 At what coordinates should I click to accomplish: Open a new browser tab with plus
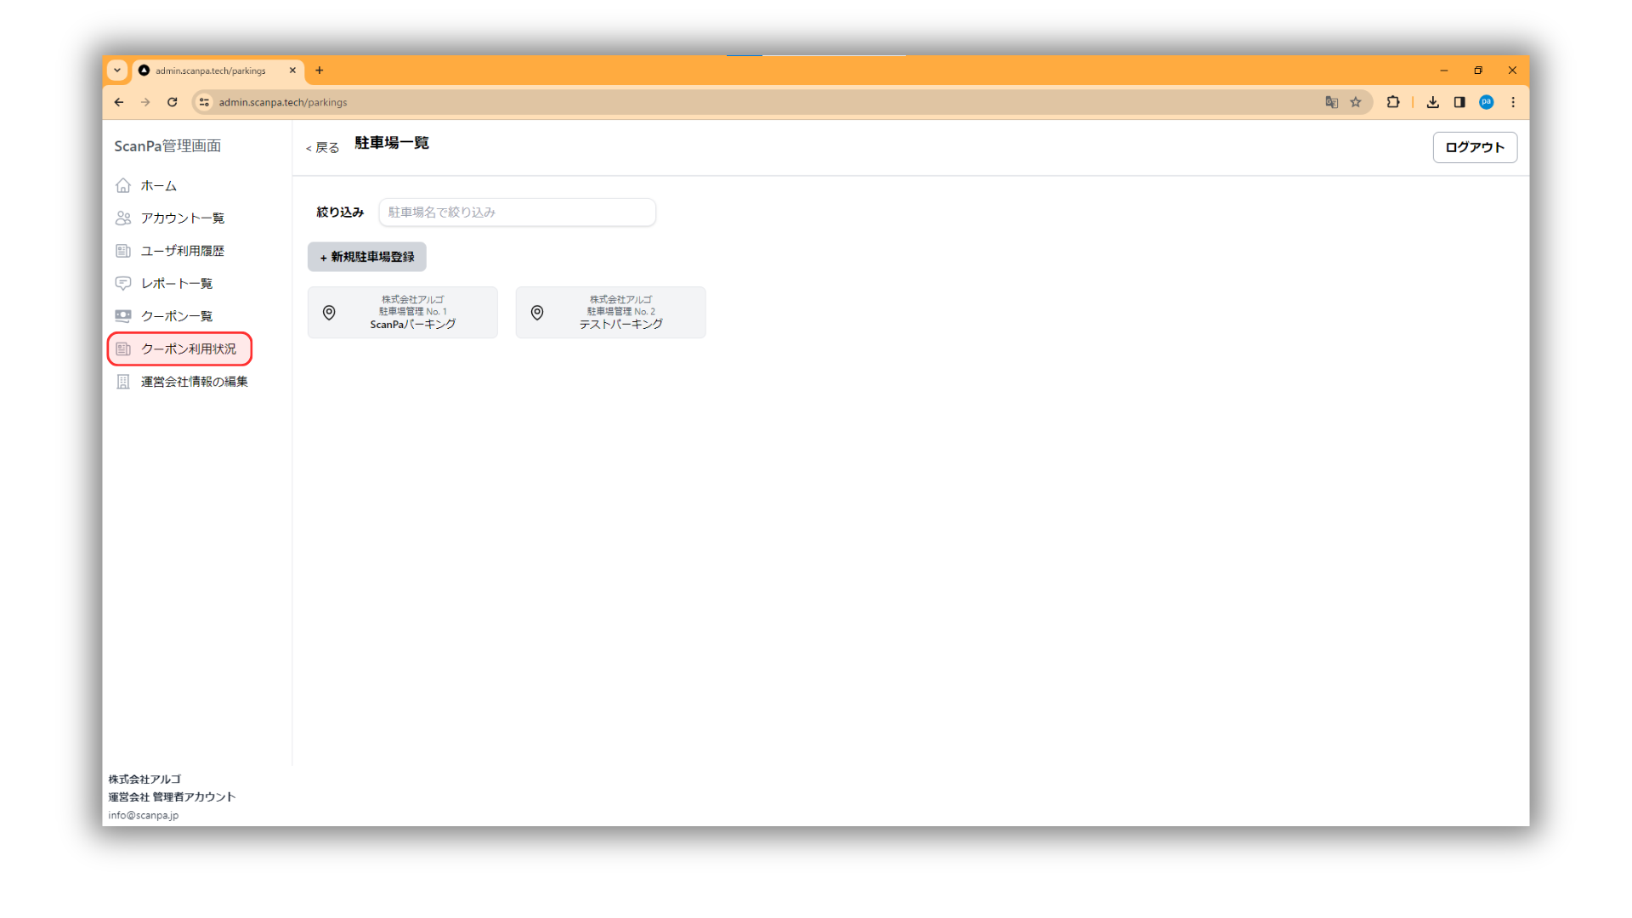tap(320, 71)
